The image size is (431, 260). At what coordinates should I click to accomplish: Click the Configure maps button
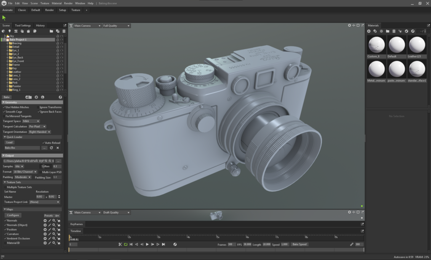click(x=13, y=215)
